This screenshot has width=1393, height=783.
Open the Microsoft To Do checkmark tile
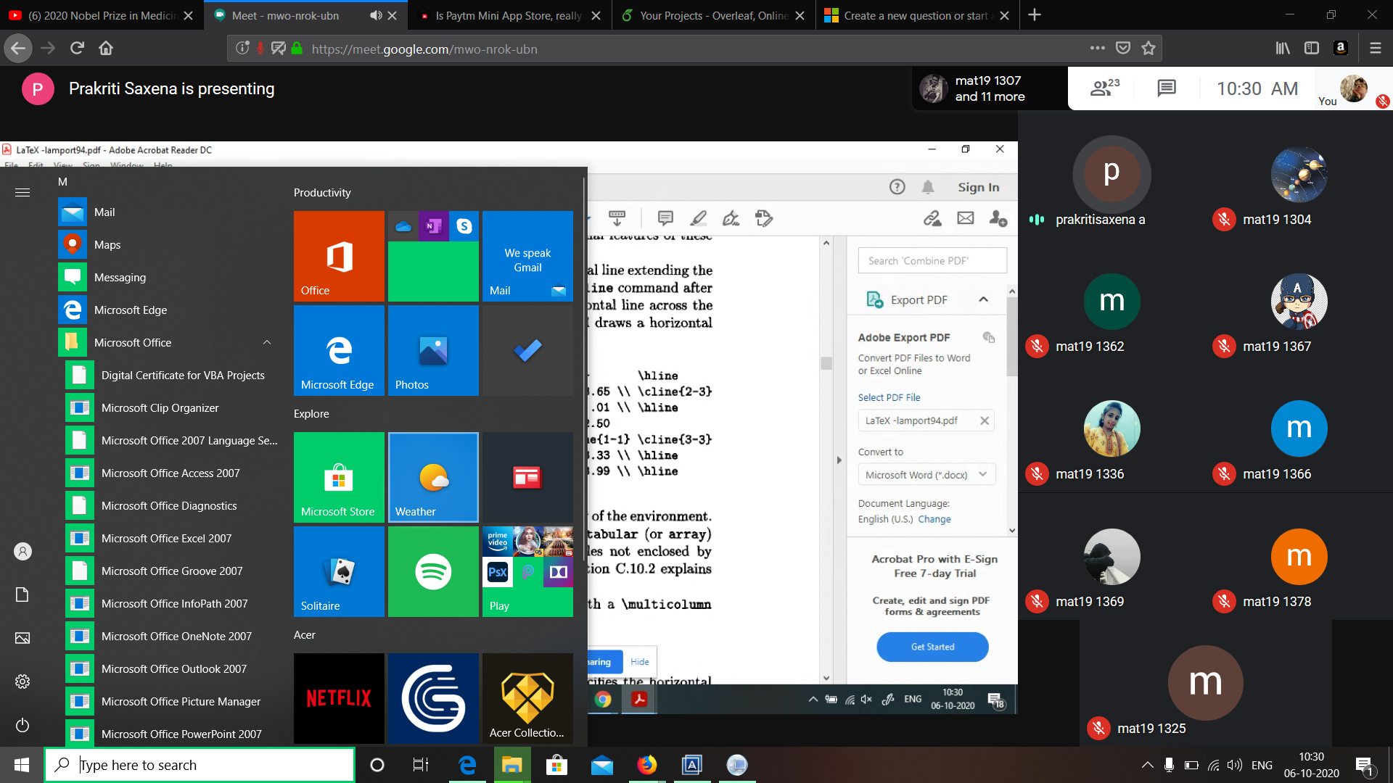tap(527, 350)
